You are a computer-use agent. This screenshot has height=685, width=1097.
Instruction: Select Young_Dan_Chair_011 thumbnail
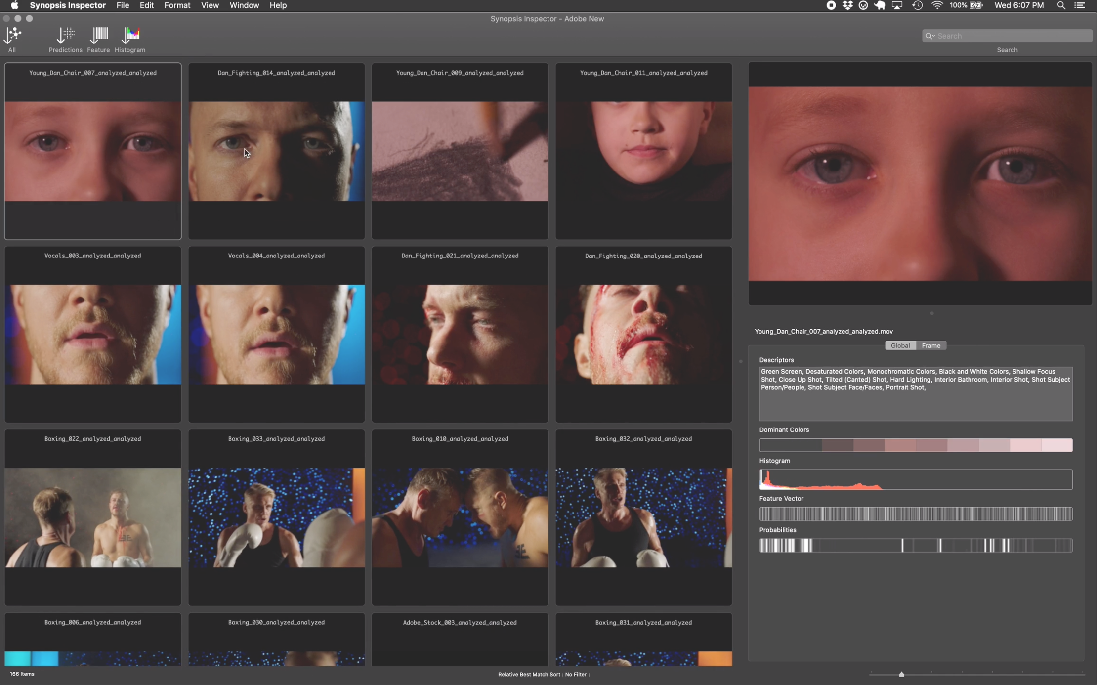pyautogui.click(x=643, y=151)
